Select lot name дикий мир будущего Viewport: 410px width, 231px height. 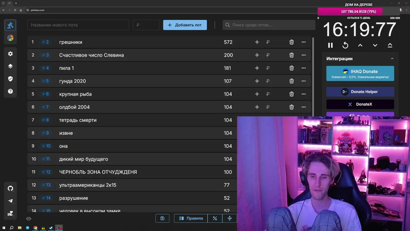(84, 159)
